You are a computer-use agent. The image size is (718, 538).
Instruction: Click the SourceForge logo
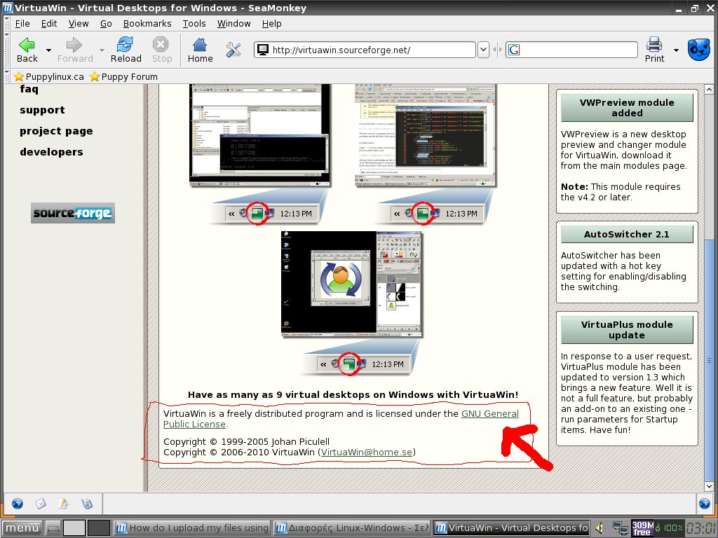click(x=73, y=213)
